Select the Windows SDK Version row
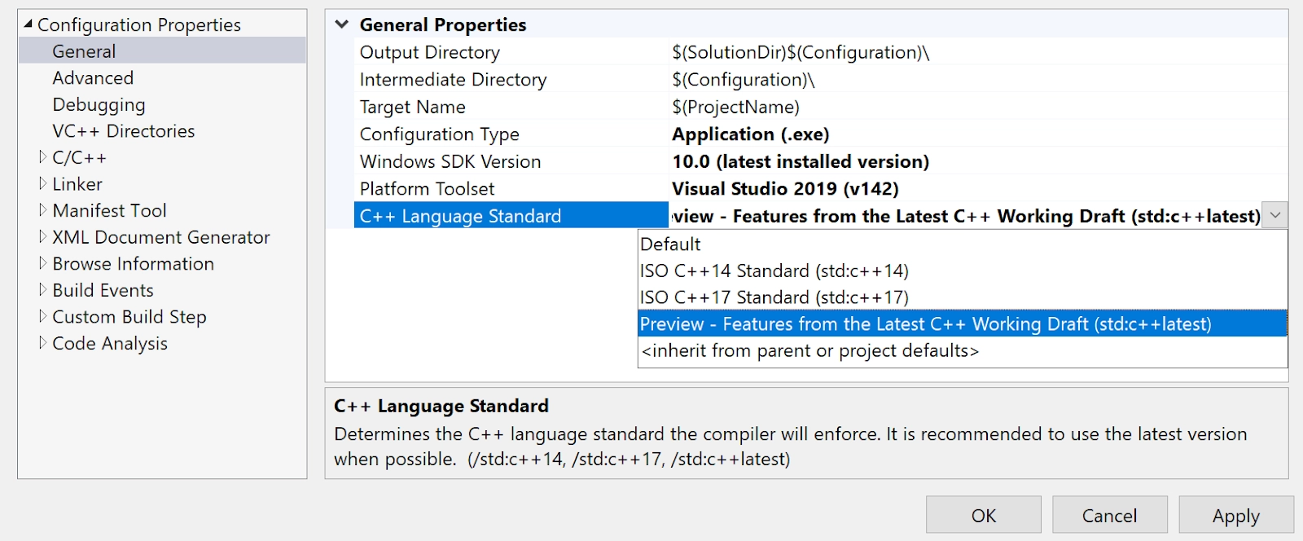This screenshot has width=1303, height=541. [x=821, y=161]
